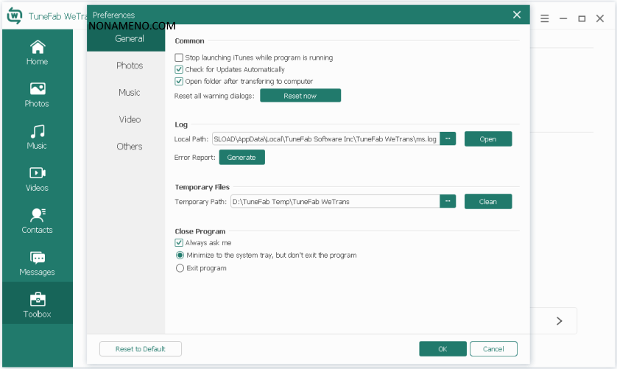Enable Stop launching iTunes checkbox
617x369 pixels.
179,57
